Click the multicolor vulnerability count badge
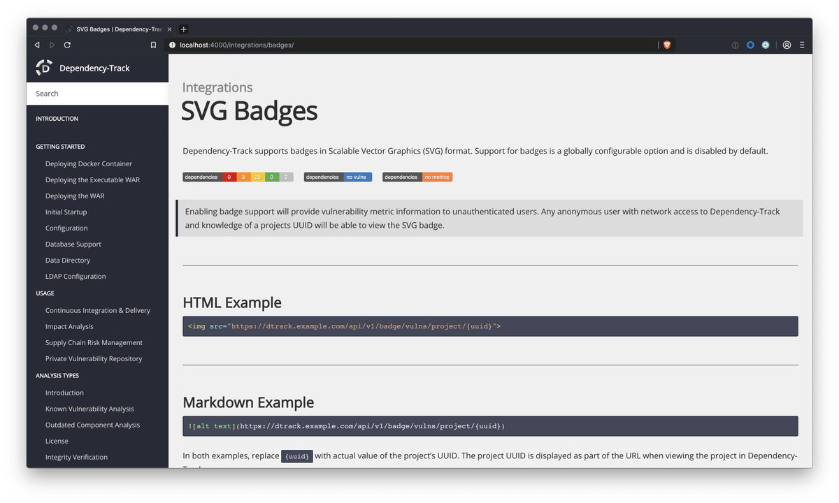The width and height of the screenshot is (839, 503). (238, 177)
